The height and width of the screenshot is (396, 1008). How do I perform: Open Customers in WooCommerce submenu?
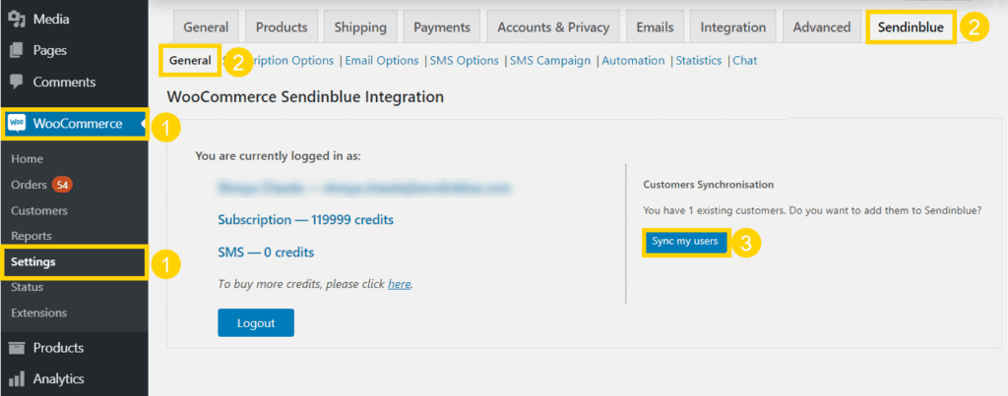39,210
